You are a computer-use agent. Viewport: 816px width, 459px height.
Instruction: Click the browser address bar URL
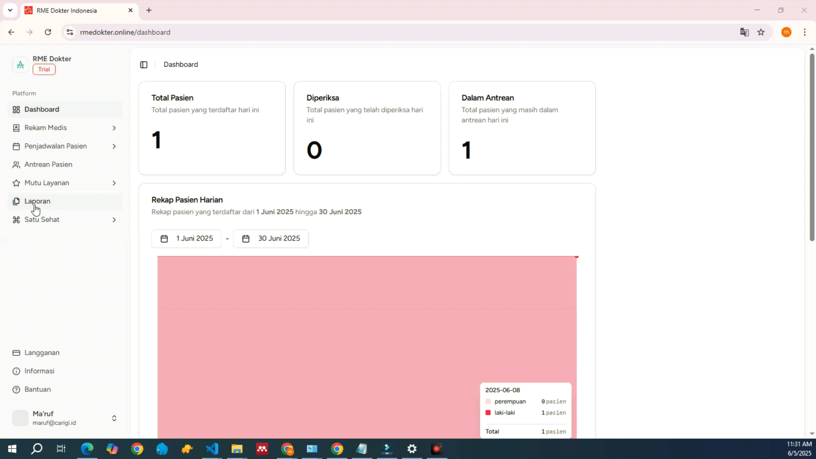pos(125,32)
